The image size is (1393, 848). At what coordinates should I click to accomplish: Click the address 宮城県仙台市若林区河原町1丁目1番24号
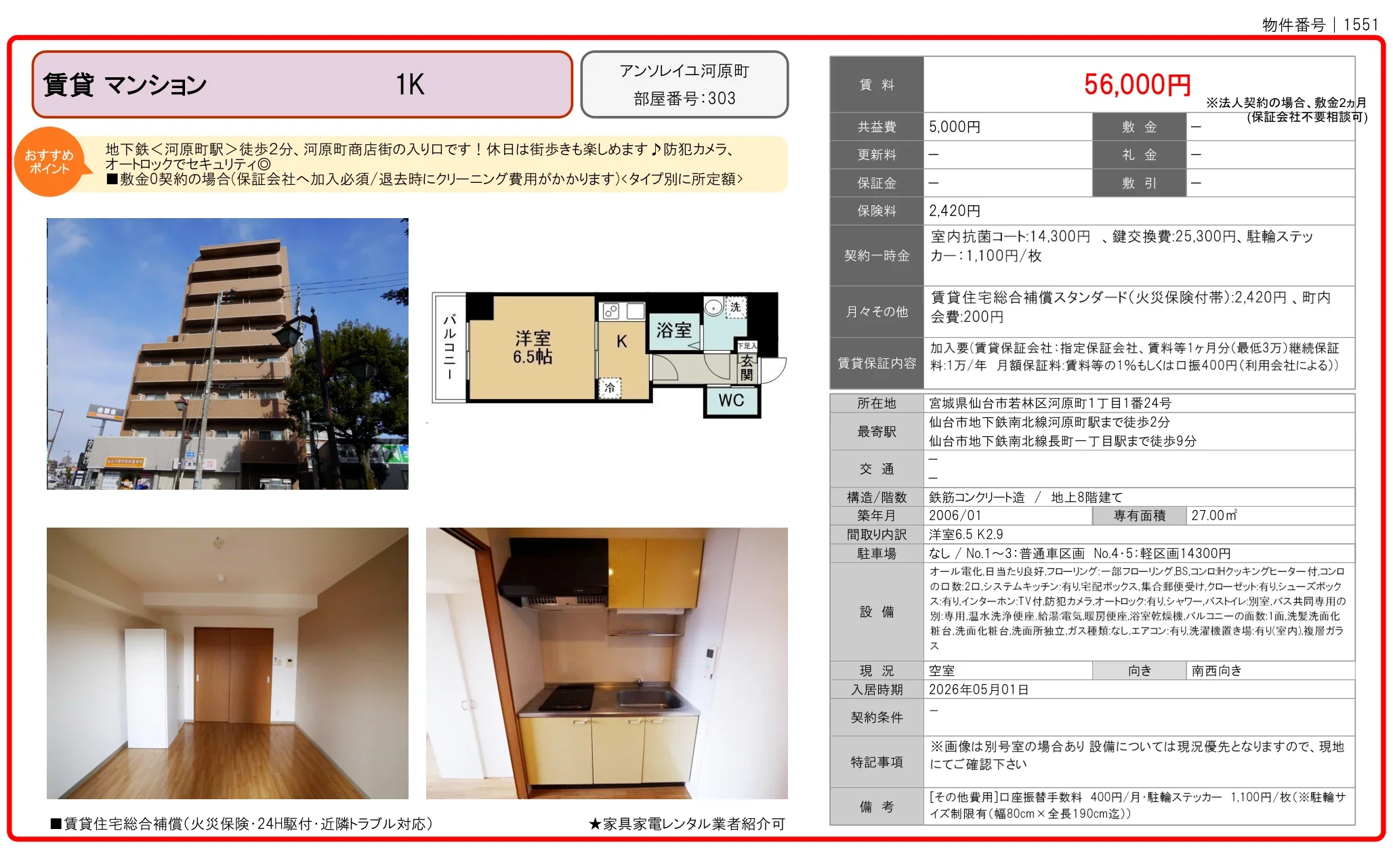[x=1049, y=403]
